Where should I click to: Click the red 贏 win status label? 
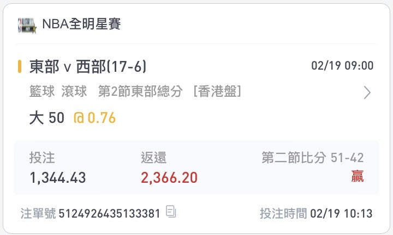358,176
